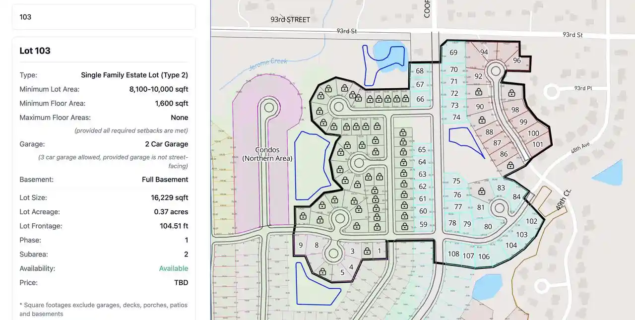Viewport: 635px width, 320px height.
Task: Click the lock icon left of lot 5
Action: click(323, 272)
